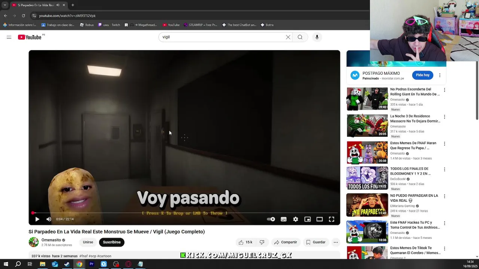
Task: Open more actions menu under the video
Action: [x=336, y=242]
